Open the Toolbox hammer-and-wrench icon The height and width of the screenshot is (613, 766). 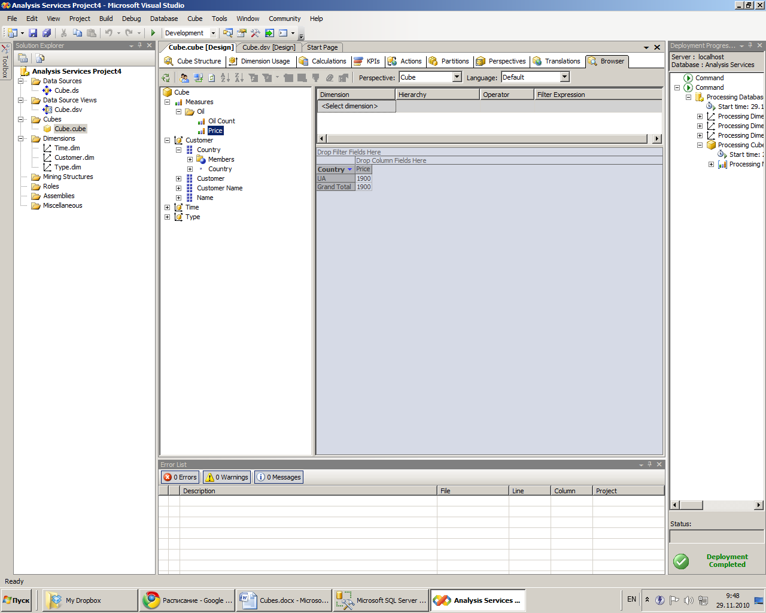tap(256, 33)
